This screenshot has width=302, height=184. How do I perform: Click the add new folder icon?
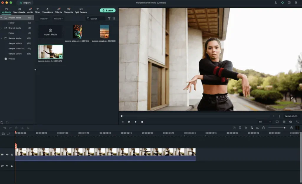(x=2, y=122)
